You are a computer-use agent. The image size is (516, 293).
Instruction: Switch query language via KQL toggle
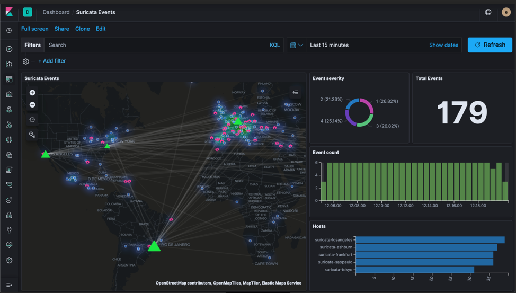pos(274,45)
